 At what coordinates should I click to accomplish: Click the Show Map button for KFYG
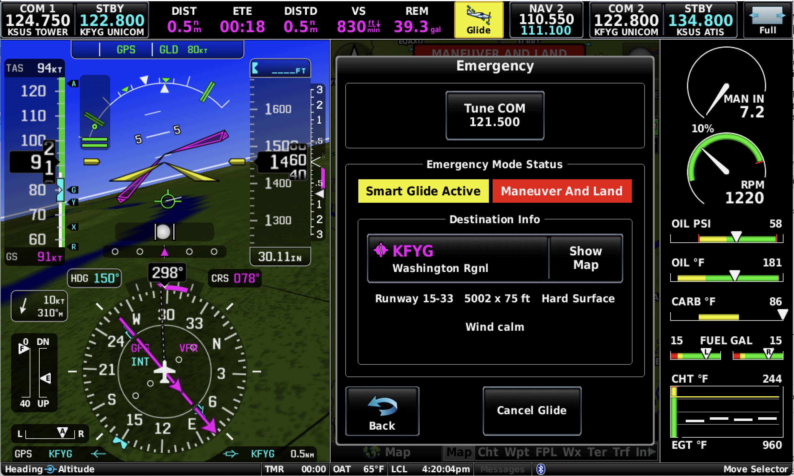586,258
